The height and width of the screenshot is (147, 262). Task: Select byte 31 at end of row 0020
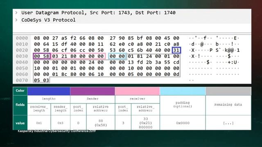[x=176, y=50]
